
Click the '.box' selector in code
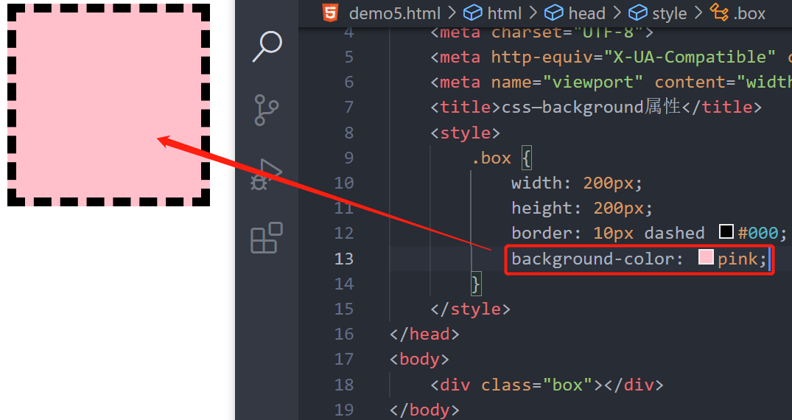(x=491, y=158)
